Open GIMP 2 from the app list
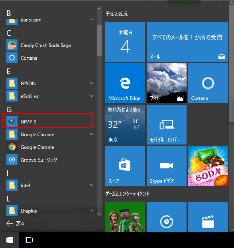The width and height of the screenshot is (234, 248). point(48,121)
